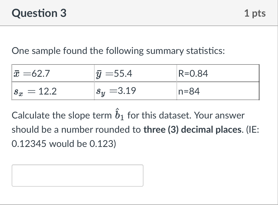Click the 1 pts label
Screen dimensions: 278x205
click(x=255, y=13)
